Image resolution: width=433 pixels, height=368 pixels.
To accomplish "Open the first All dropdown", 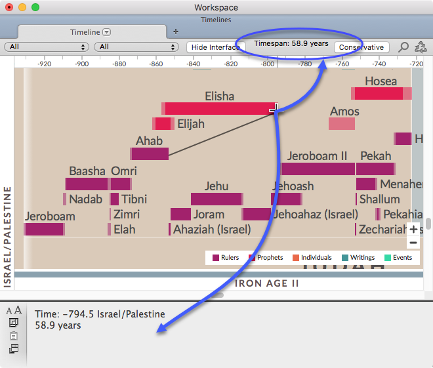I will pyautogui.click(x=47, y=47).
